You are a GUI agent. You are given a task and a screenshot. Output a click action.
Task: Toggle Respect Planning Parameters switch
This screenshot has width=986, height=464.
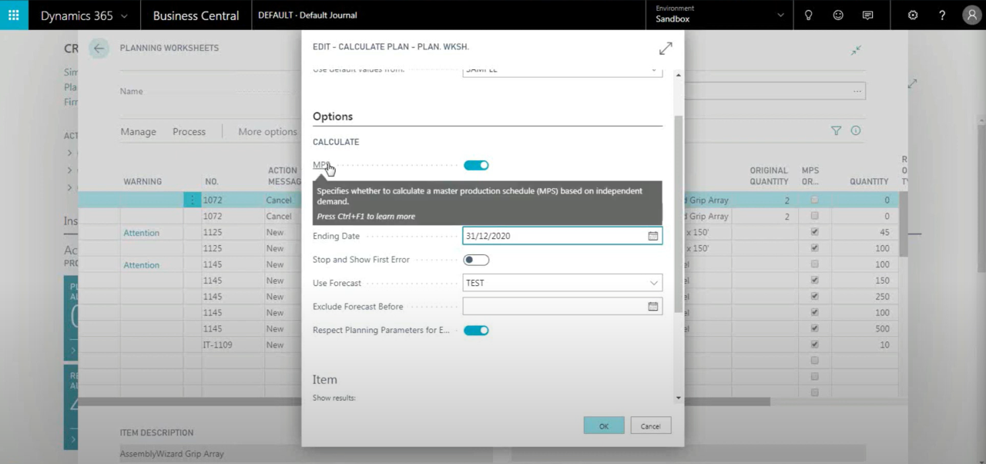(476, 330)
